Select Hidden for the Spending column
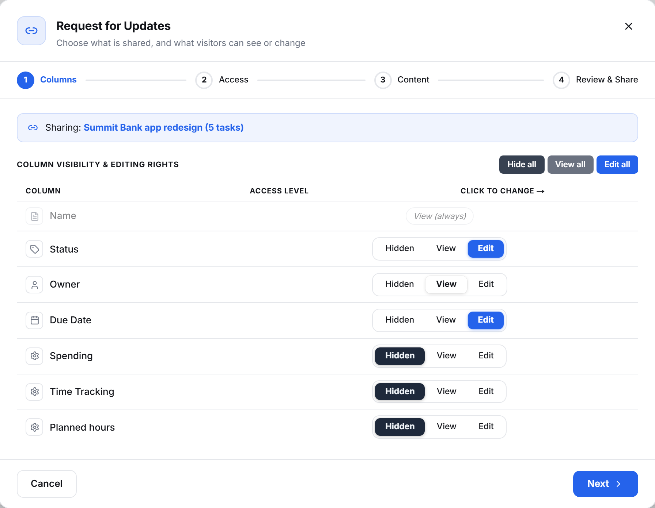 400,356
